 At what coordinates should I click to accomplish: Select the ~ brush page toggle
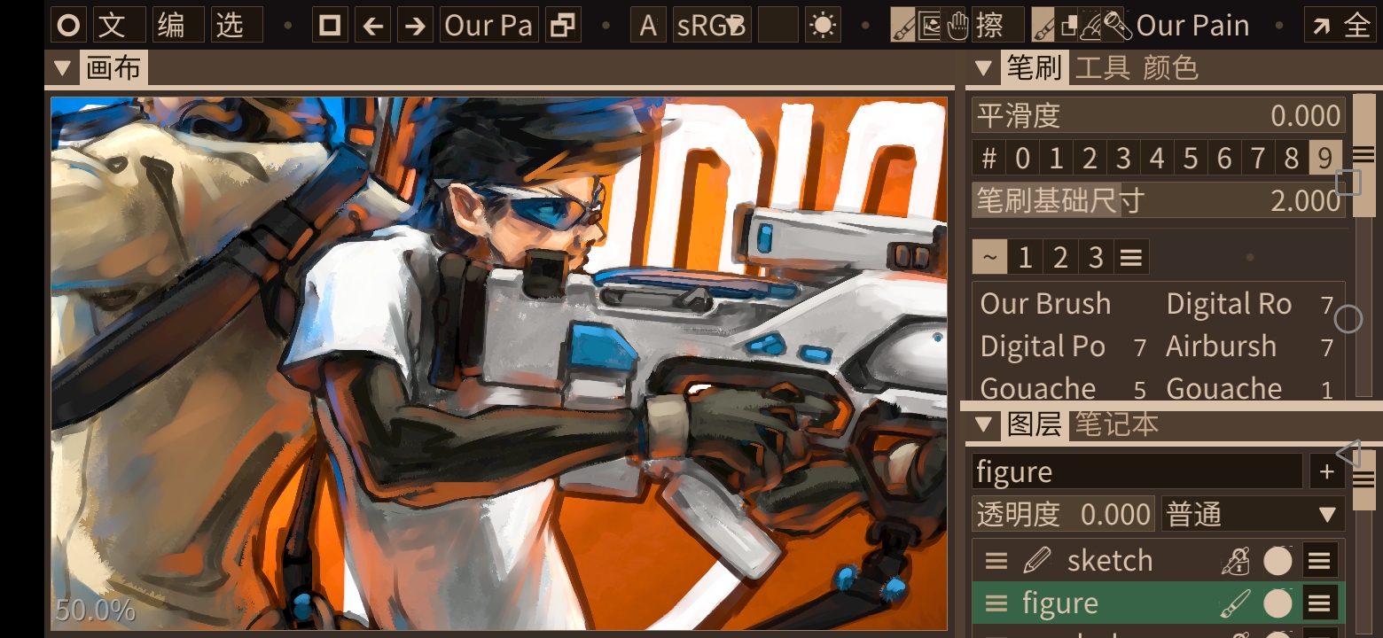pos(990,258)
